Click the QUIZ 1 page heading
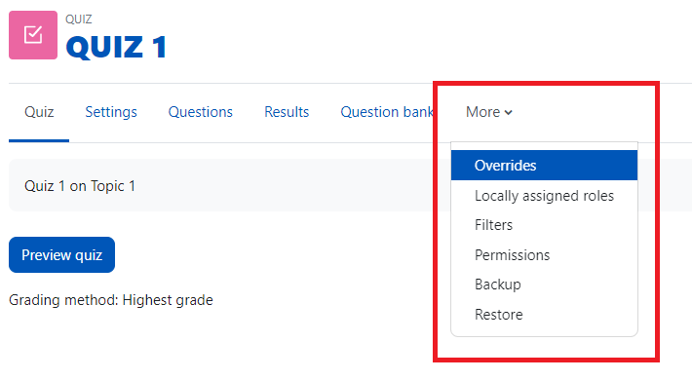 [x=116, y=47]
